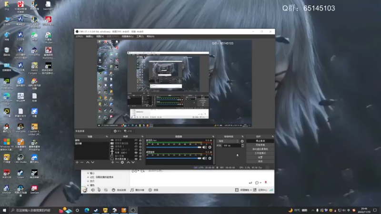Open the desktop audio settings gear
The image size is (381, 214).
(210, 158)
